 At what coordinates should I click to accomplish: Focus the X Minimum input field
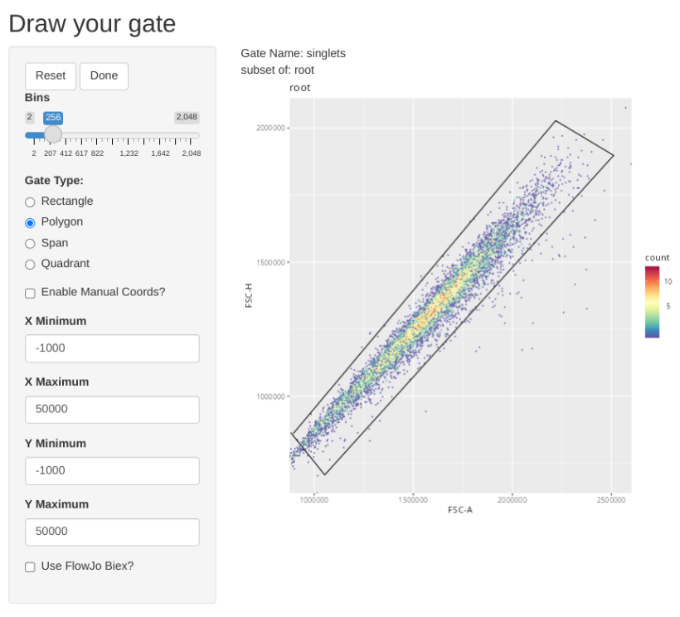[112, 348]
